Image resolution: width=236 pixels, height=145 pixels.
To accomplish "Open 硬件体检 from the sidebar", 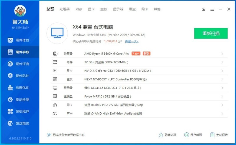I will (18, 40).
